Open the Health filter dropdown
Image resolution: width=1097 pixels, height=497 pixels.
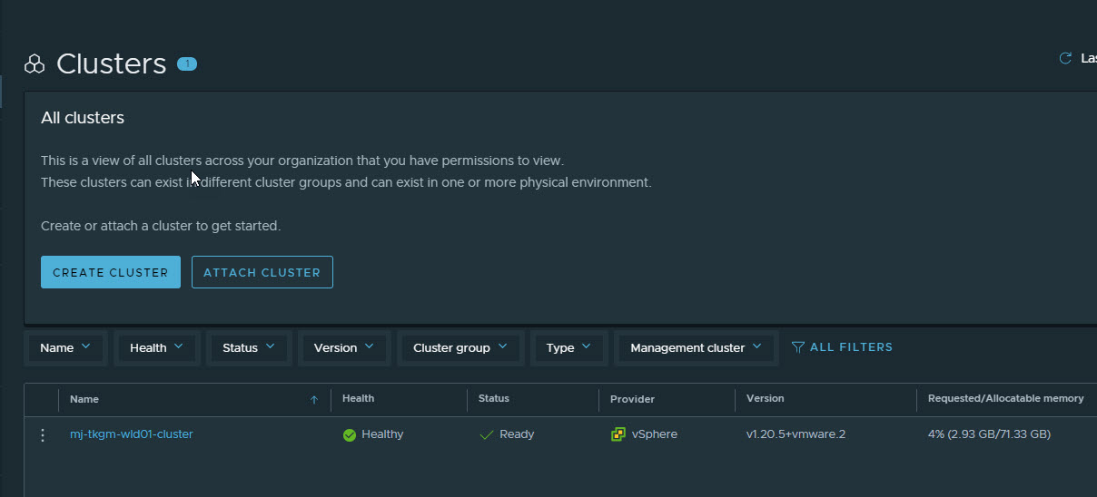tap(156, 348)
